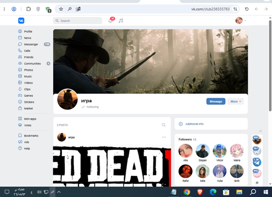Open Chrome from the taskbar
Image resolution: width=272 pixels, height=197 pixels.
tap(187, 192)
